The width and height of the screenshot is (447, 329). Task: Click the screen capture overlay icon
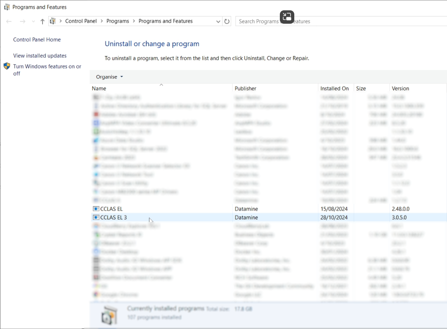[287, 17]
